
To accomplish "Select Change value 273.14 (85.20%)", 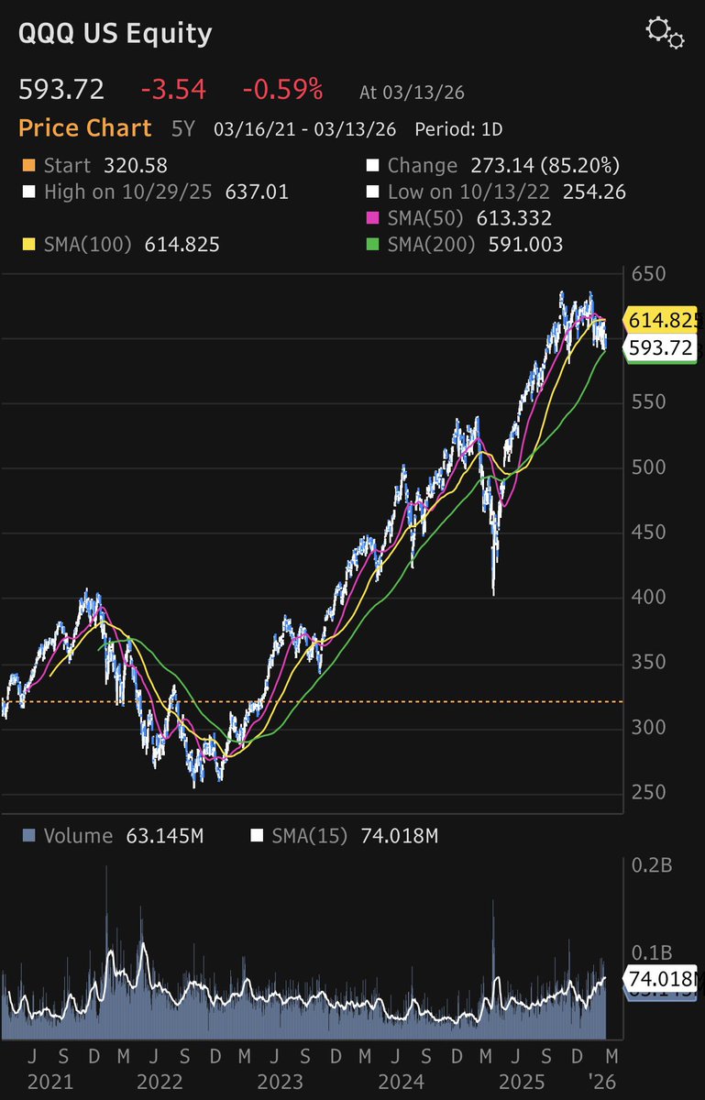I will [x=545, y=166].
